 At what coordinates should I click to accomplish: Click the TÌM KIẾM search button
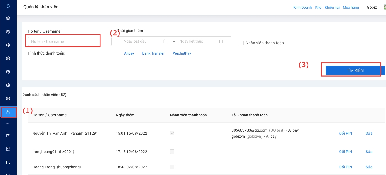355,70
